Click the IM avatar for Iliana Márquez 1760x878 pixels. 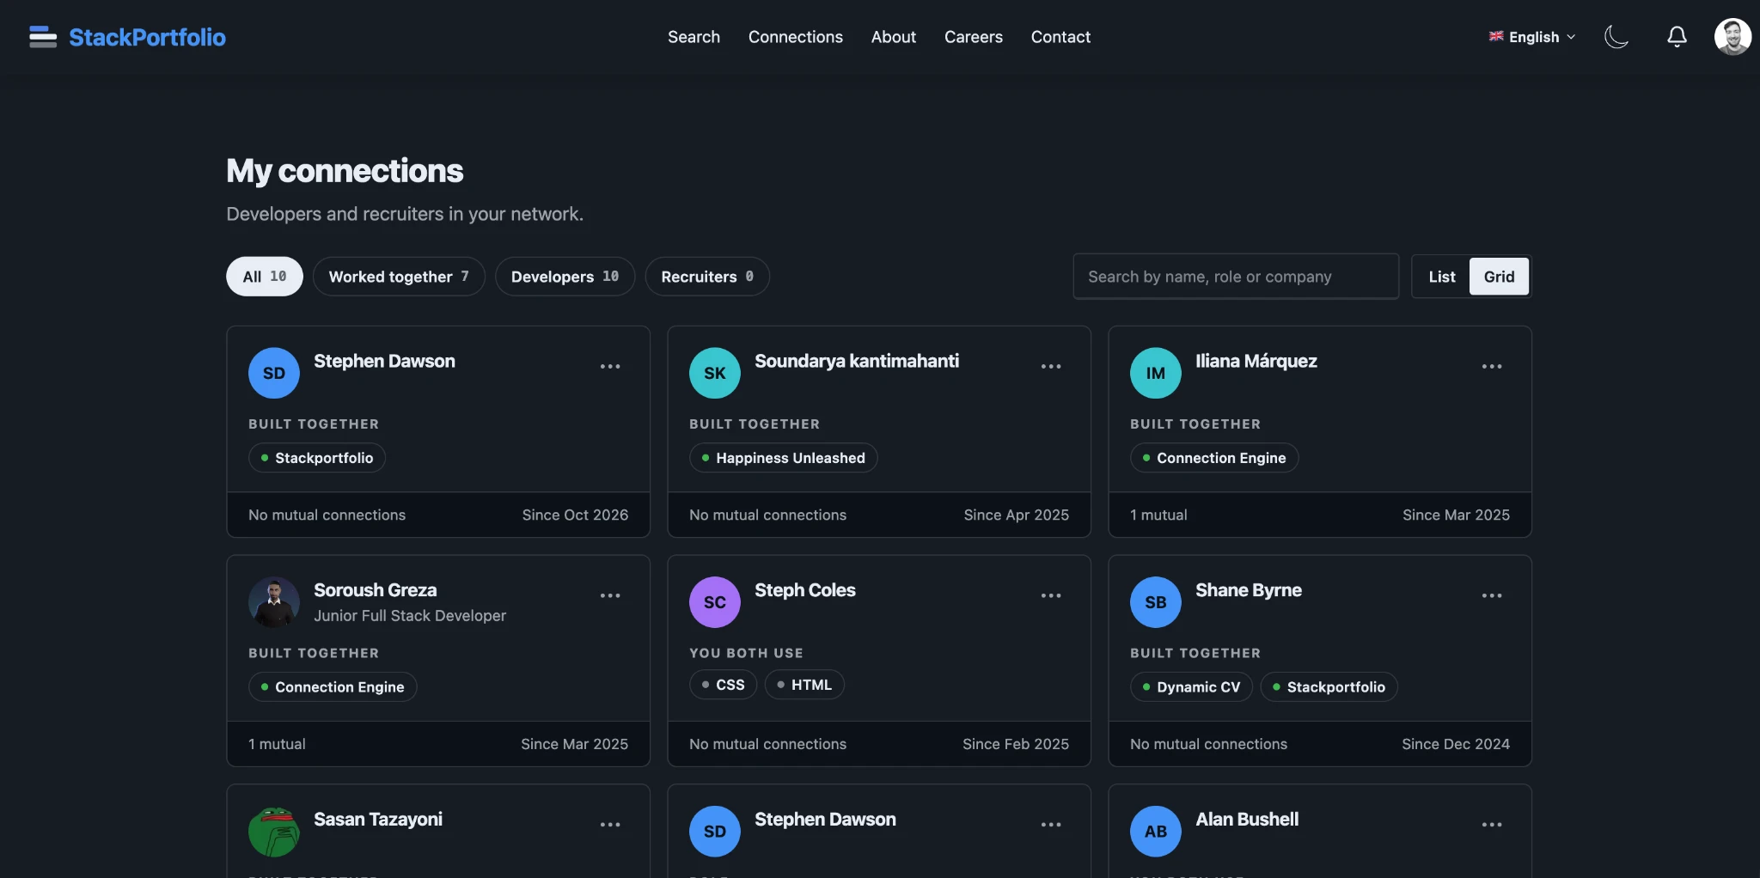(x=1156, y=373)
